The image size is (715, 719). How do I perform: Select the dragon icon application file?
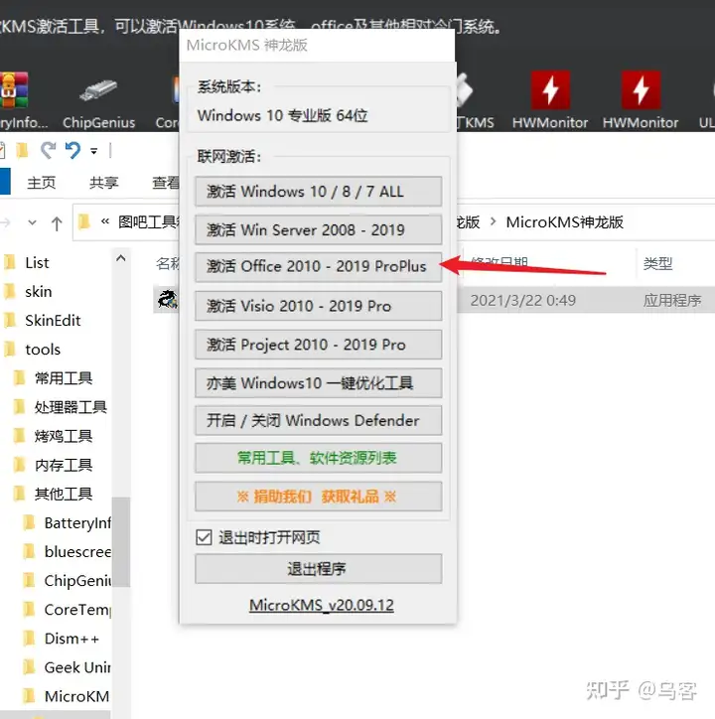(167, 300)
